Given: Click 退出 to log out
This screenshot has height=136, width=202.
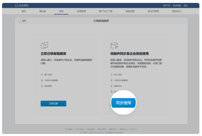Looking at the screenshot, I should point(186,6).
